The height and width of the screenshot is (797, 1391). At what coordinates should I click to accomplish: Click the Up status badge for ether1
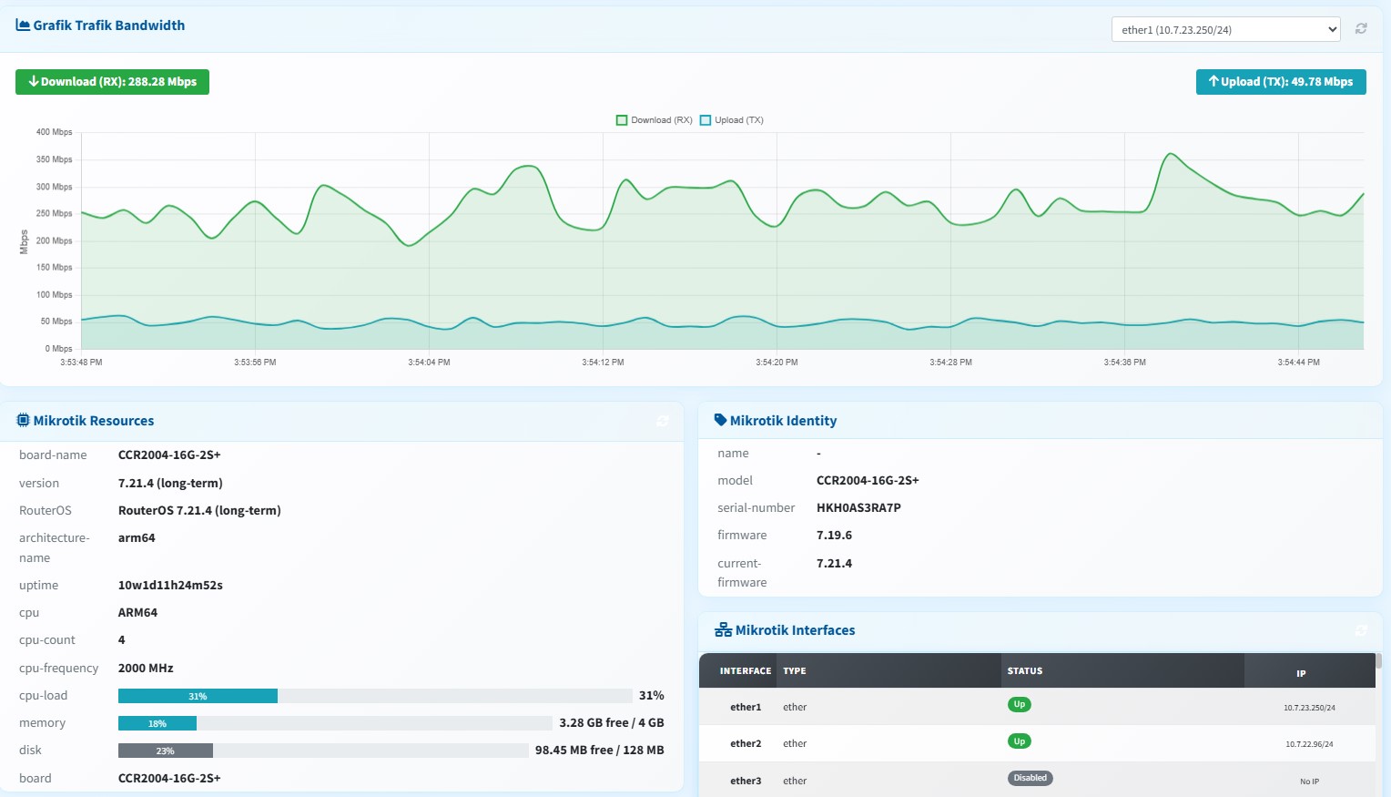(1020, 704)
